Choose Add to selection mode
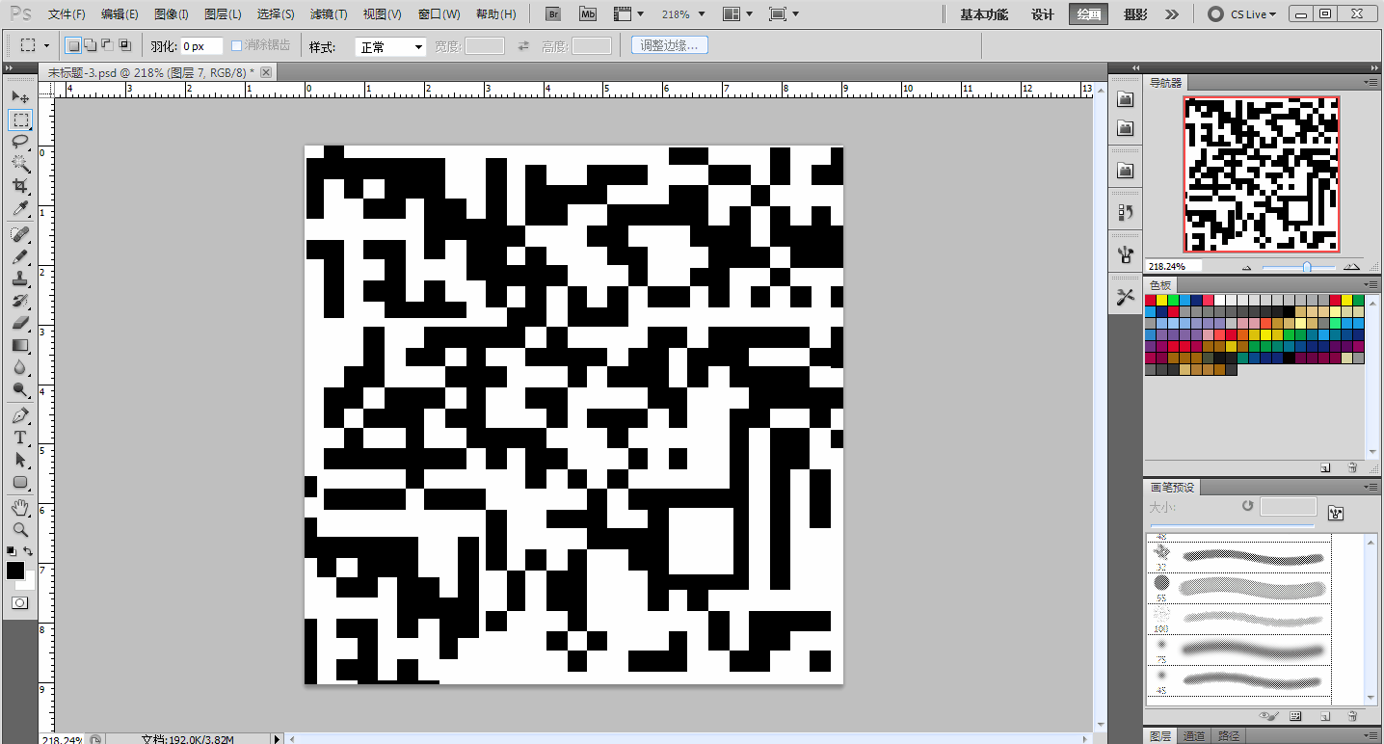The image size is (1384, 744). click(90, 45)
